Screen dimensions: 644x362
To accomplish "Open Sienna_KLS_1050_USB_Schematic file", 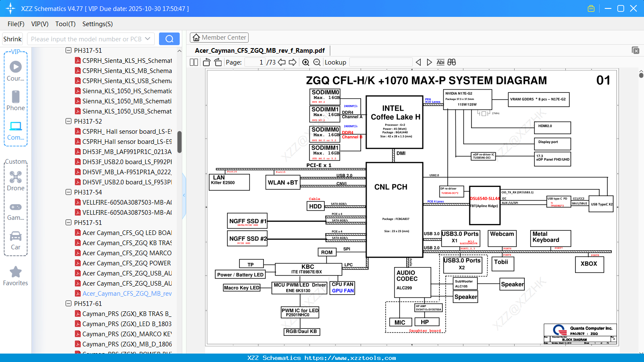I will click(127, 111).
